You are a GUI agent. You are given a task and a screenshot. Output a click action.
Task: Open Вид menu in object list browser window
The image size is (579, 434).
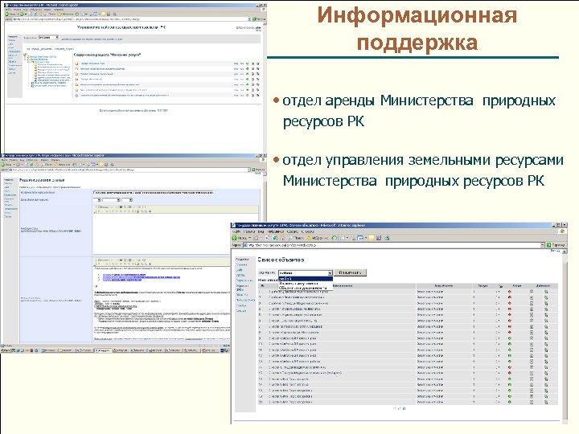pyautogui.click(x=261, y=231)
